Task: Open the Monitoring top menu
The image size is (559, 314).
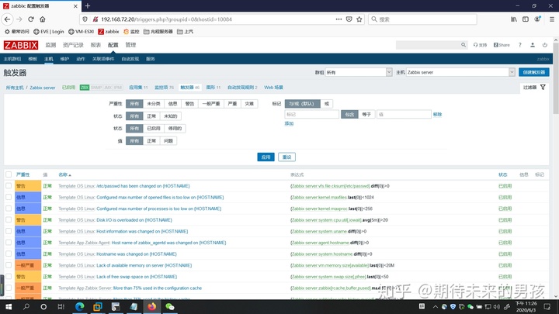Action: point(50,45)
